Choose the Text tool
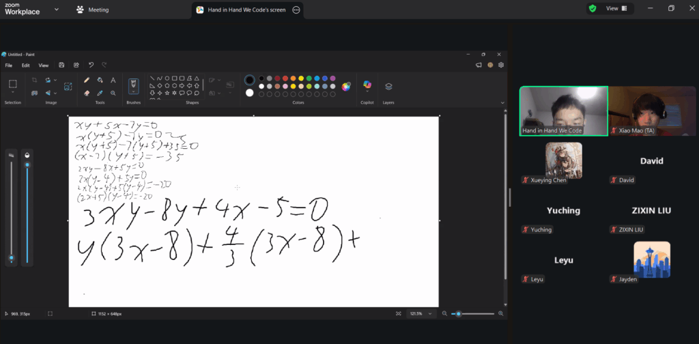The height and width of the screenshot is (344, 699). [x=113, y=80]
